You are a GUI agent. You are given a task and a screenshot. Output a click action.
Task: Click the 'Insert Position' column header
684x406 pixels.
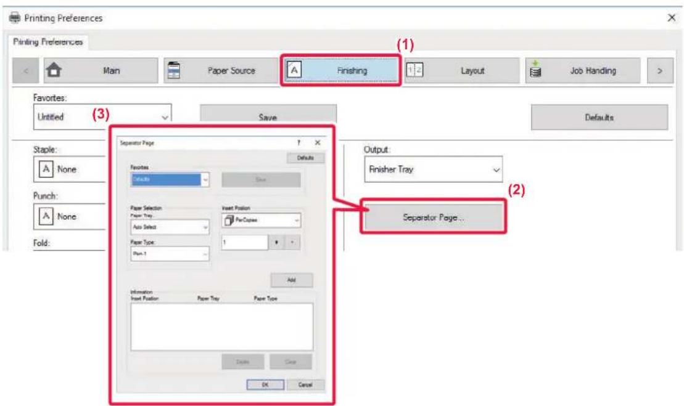(x=145, y=298)
